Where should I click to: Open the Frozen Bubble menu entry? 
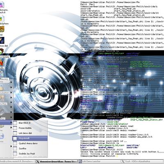tap(30, 128)
